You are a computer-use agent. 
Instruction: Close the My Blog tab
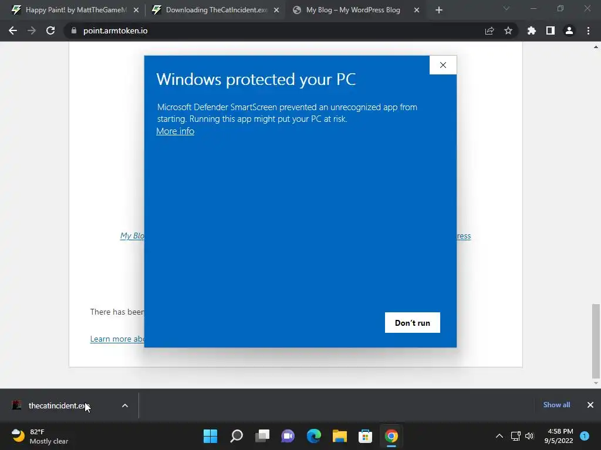417,10
